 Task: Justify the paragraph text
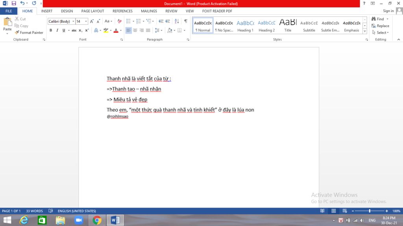tap(148, 30)
